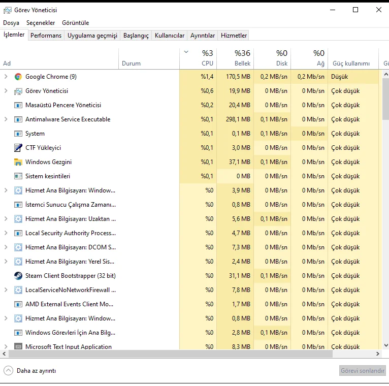Click the CTF Yükleyici pen icon
Image resolution: width=389 pixels, height=386 pixels.
(18, 148)
